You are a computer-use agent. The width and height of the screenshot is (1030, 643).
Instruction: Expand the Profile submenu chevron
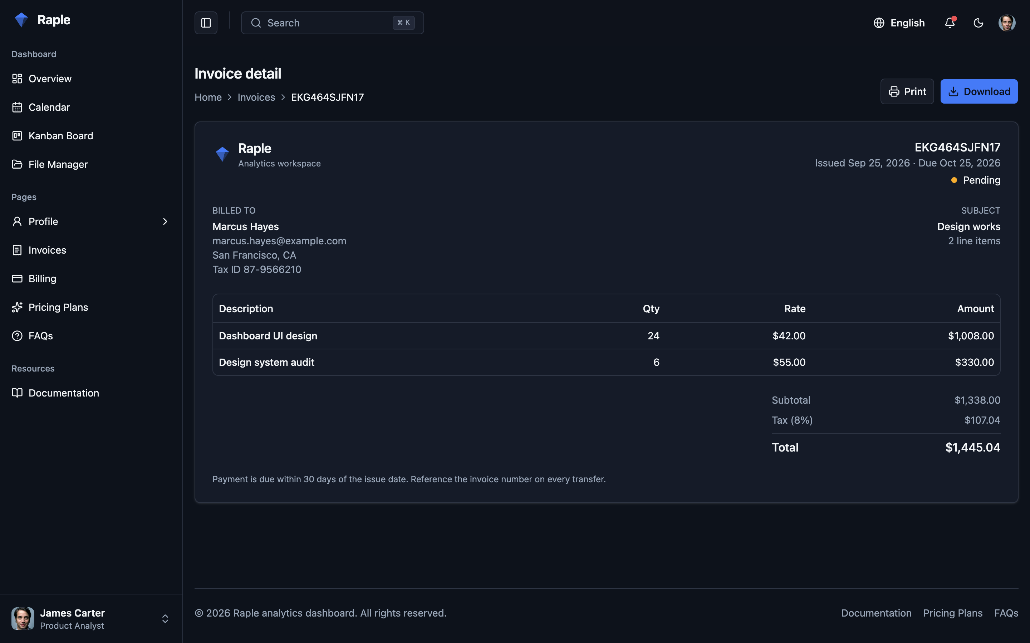tap(165, 221)
